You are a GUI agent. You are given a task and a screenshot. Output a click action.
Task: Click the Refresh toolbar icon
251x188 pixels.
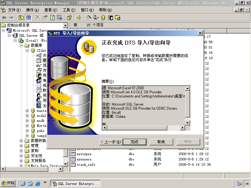pos(52,18)
